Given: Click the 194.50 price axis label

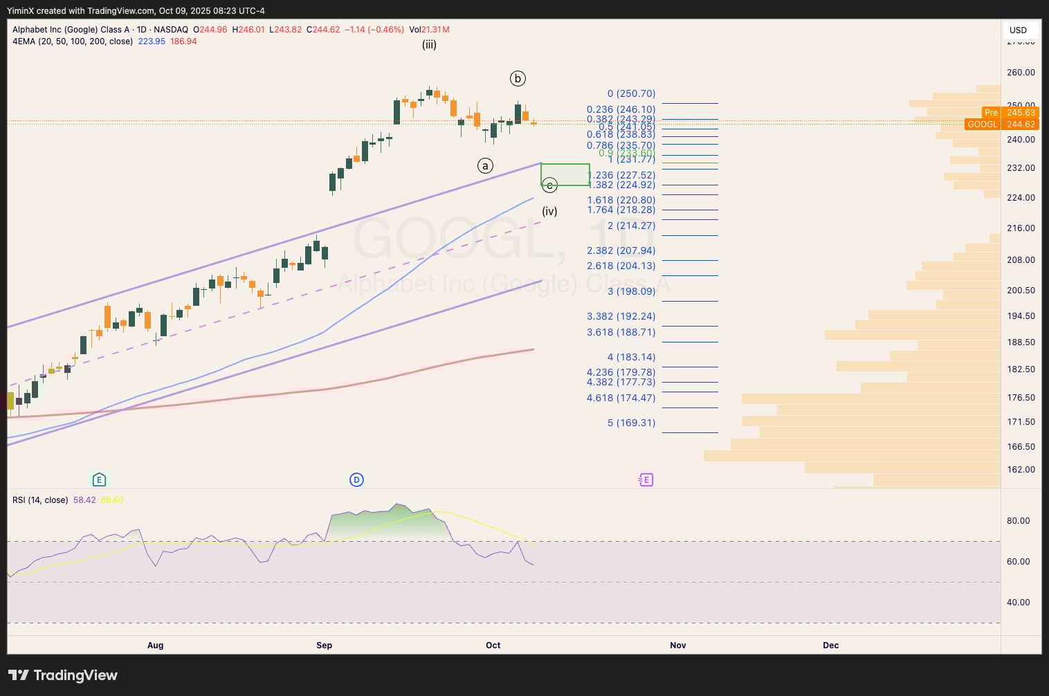Looking at the screenshot, I should click(x=1021, y=316).
